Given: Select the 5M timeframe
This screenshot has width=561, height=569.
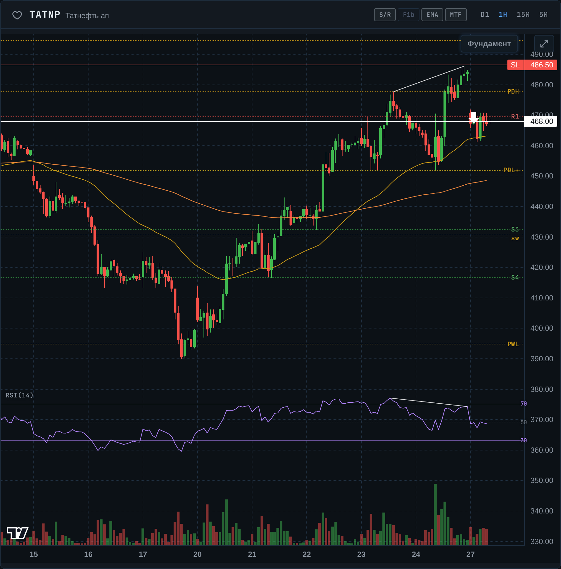Looking at the screenshot, I should (x=543, y=15).
